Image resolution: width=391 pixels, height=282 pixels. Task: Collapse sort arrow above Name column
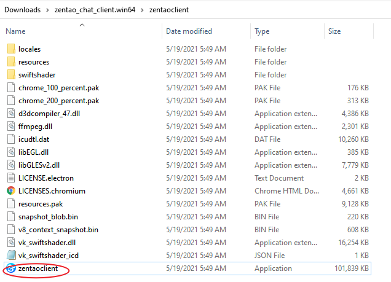point(82,25)
